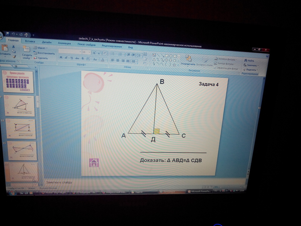Open the font name combo box
The width and height of the screenshot is (301, 226).
point(70,51)
